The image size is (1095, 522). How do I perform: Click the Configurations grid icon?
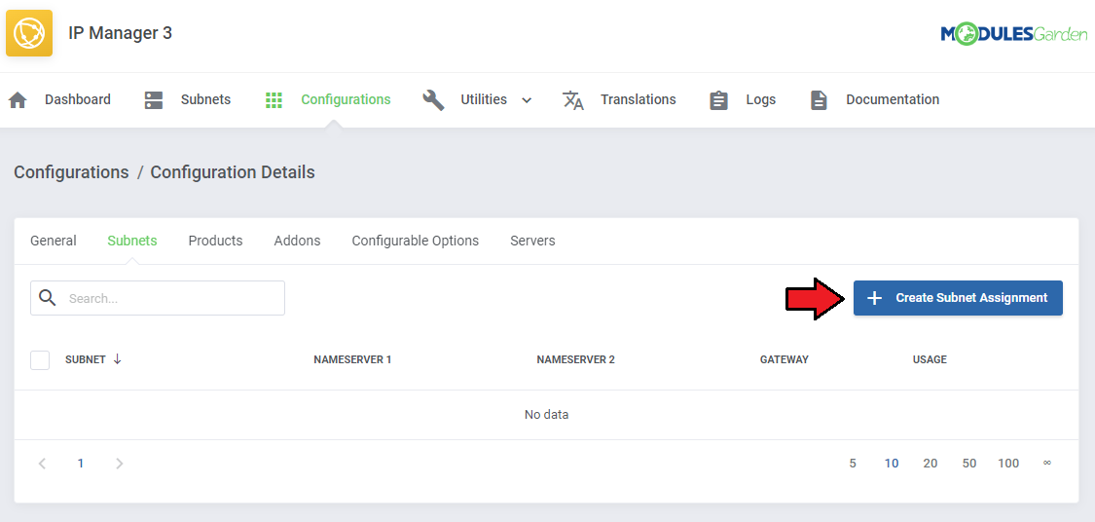coord(274,100)
